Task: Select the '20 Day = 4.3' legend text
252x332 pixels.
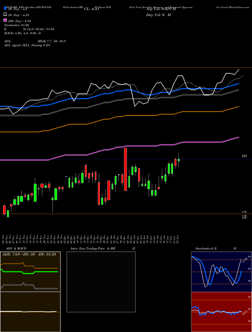Action: click(18, 9)
